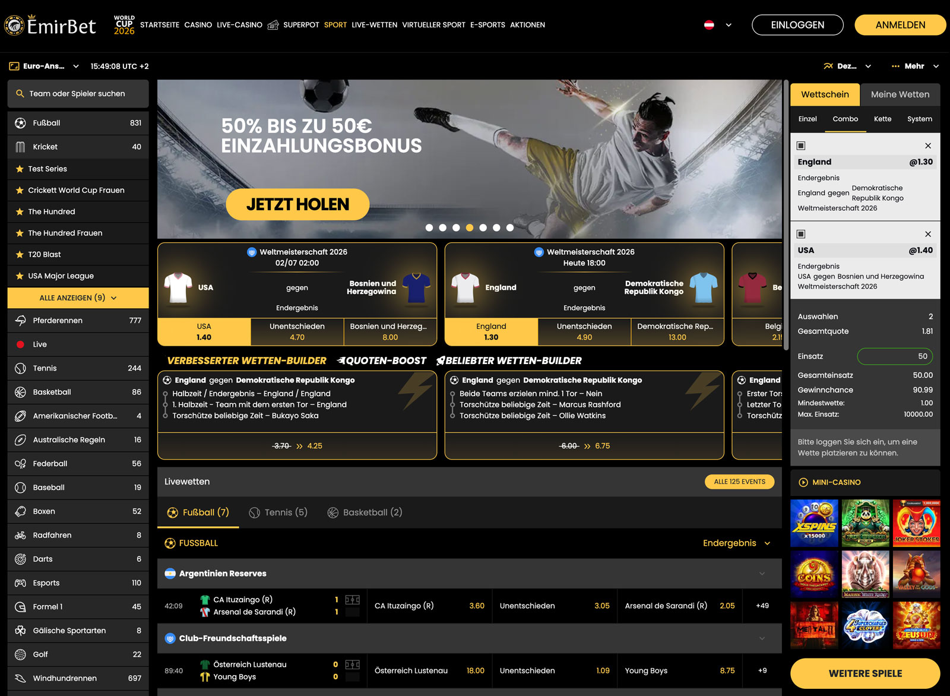Expand ALLE ANZEIGEN (9) favorites list
This screenshot has width=950, height=696.
coord(78,298)
